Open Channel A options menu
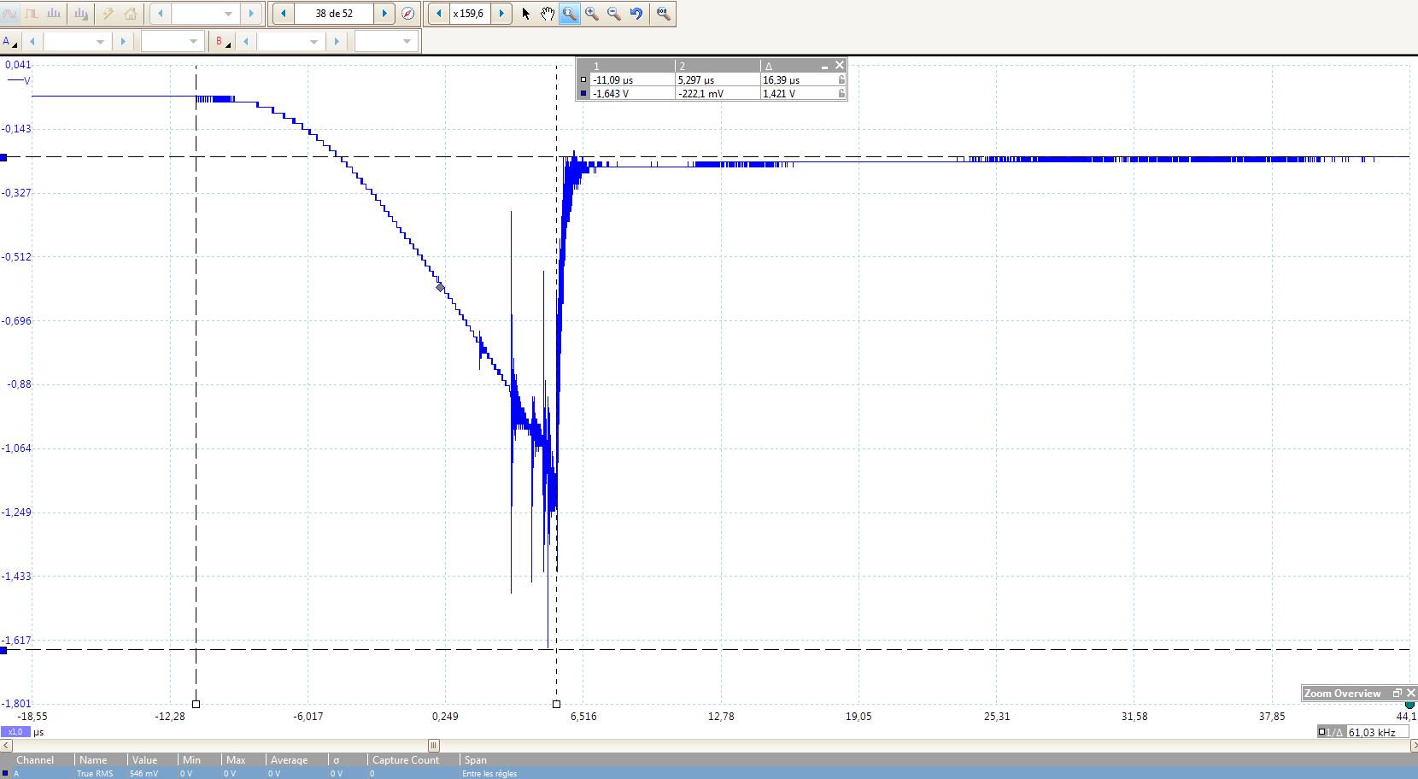The width and height of the screenshot is (1418, 779). pos(9,42)
